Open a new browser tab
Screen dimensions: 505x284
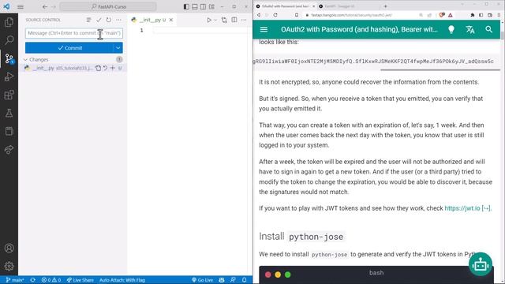(385, 6)
